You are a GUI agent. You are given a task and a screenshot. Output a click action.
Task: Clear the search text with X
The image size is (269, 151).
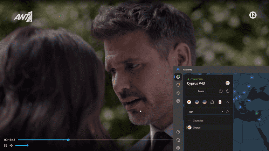[222, 112]
